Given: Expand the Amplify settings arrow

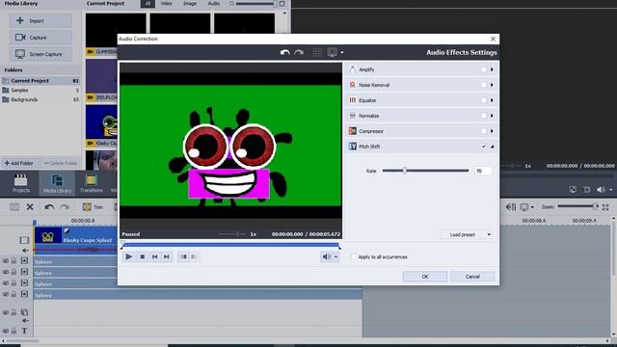Looking at the screenshot, I should point(492,69).
